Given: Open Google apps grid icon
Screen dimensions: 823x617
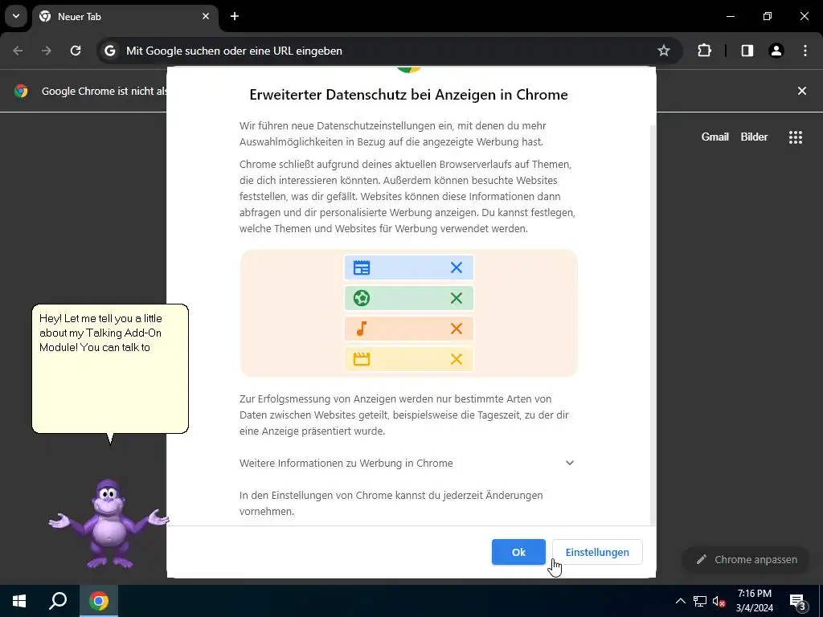Looking at the screenshot, I should tap(795, 137).
